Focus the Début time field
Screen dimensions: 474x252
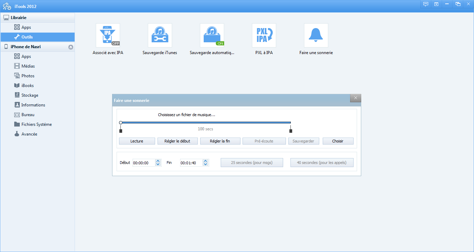(144, 163)
